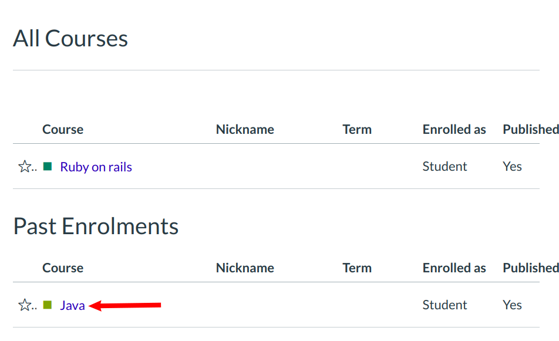This screenshot has height=341, width=559.
Task: Click the Course header under Past Enrolments
Action: pos(63,268)
